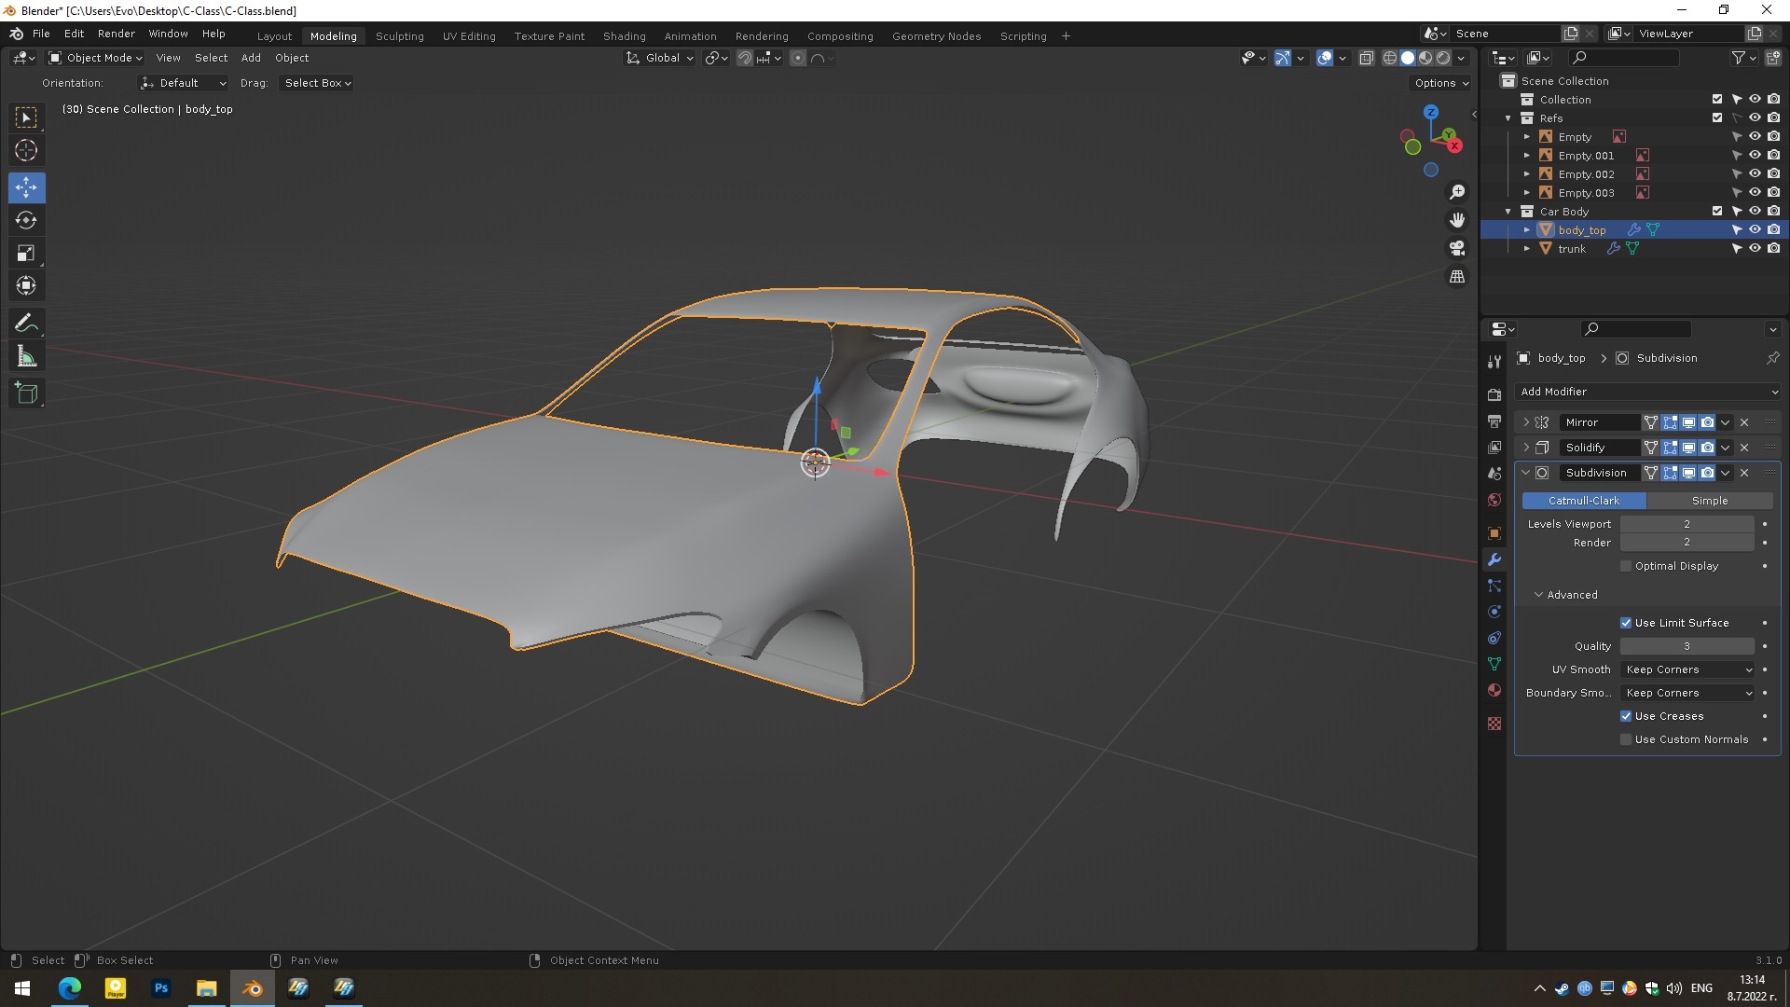Open the Material properties tab icon

point(1494,690)
